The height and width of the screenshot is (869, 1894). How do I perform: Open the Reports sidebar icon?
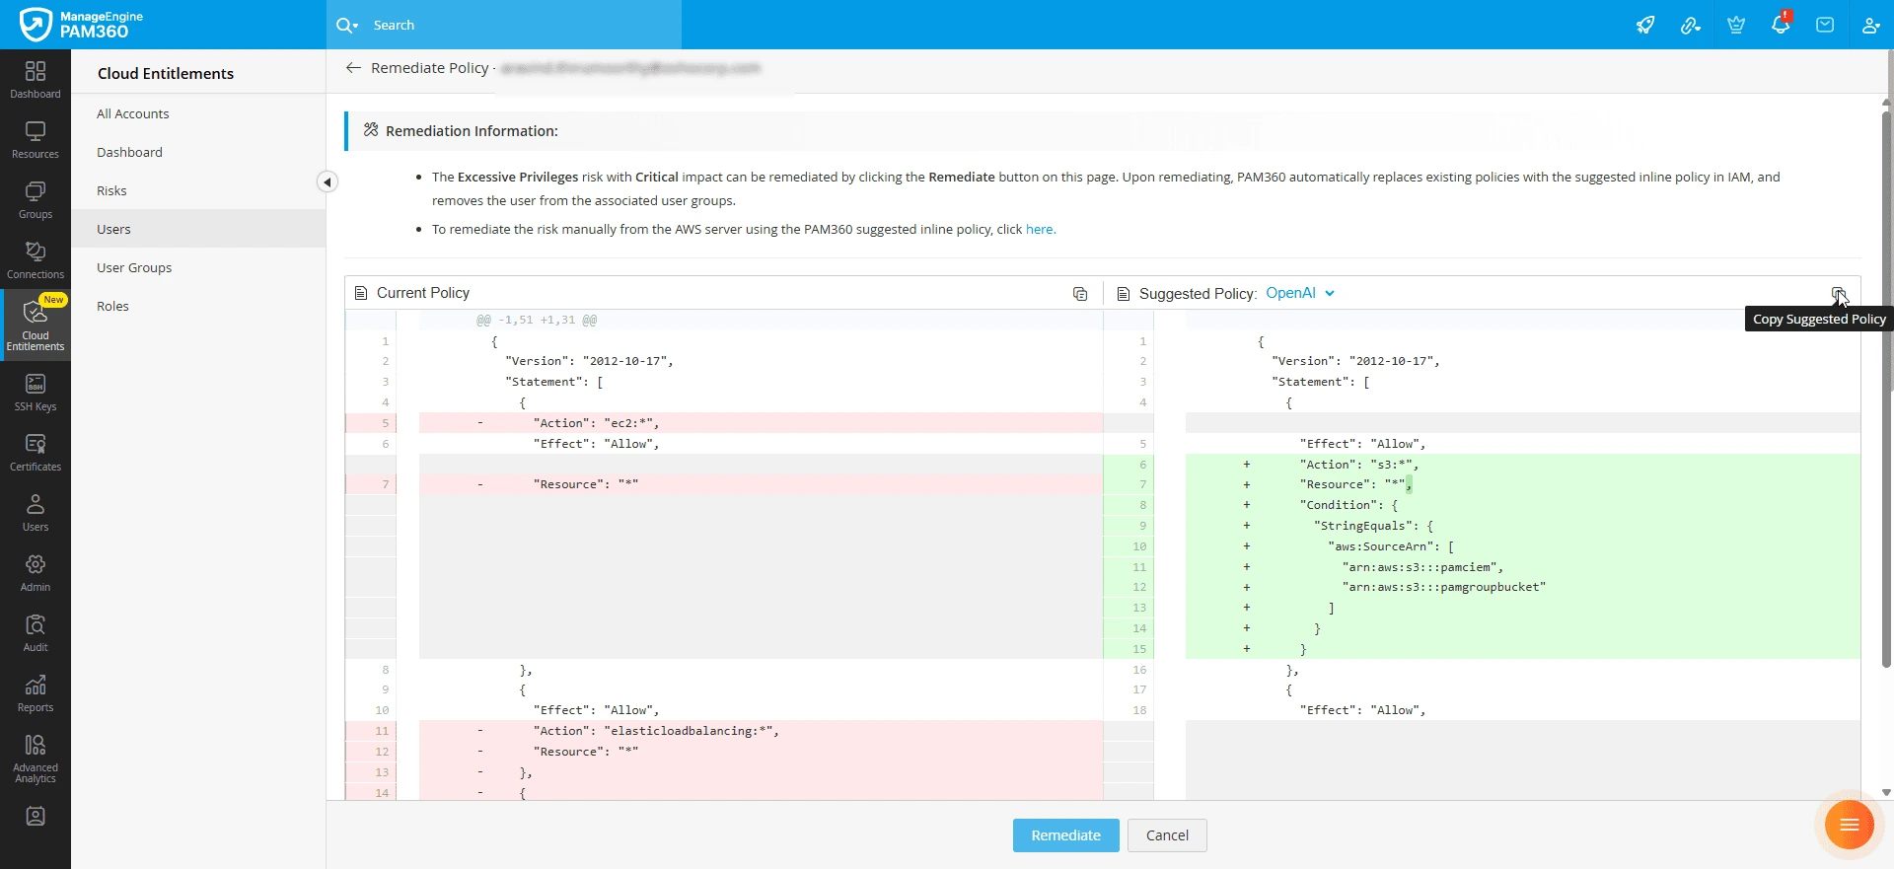tap(36, 692)
